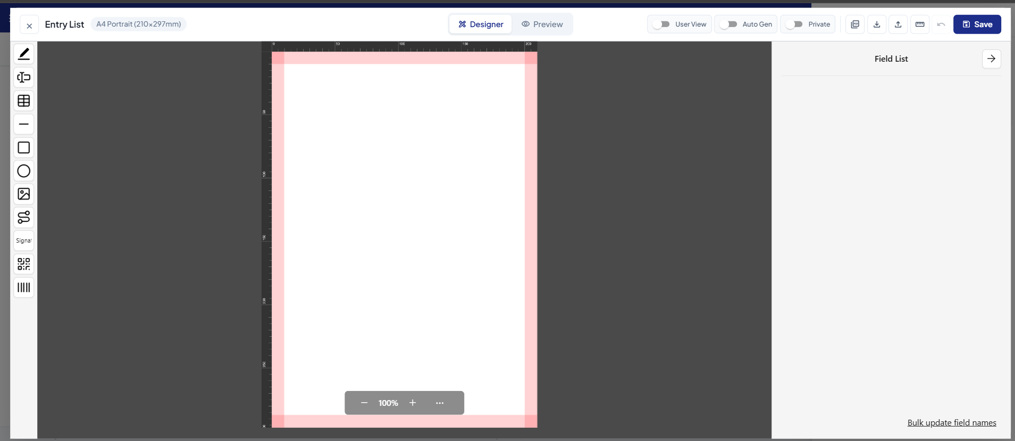Image resolution: width=1015 pixels, height=441 pixels.
Task: Add a Signature field
Action: (24, 240)
